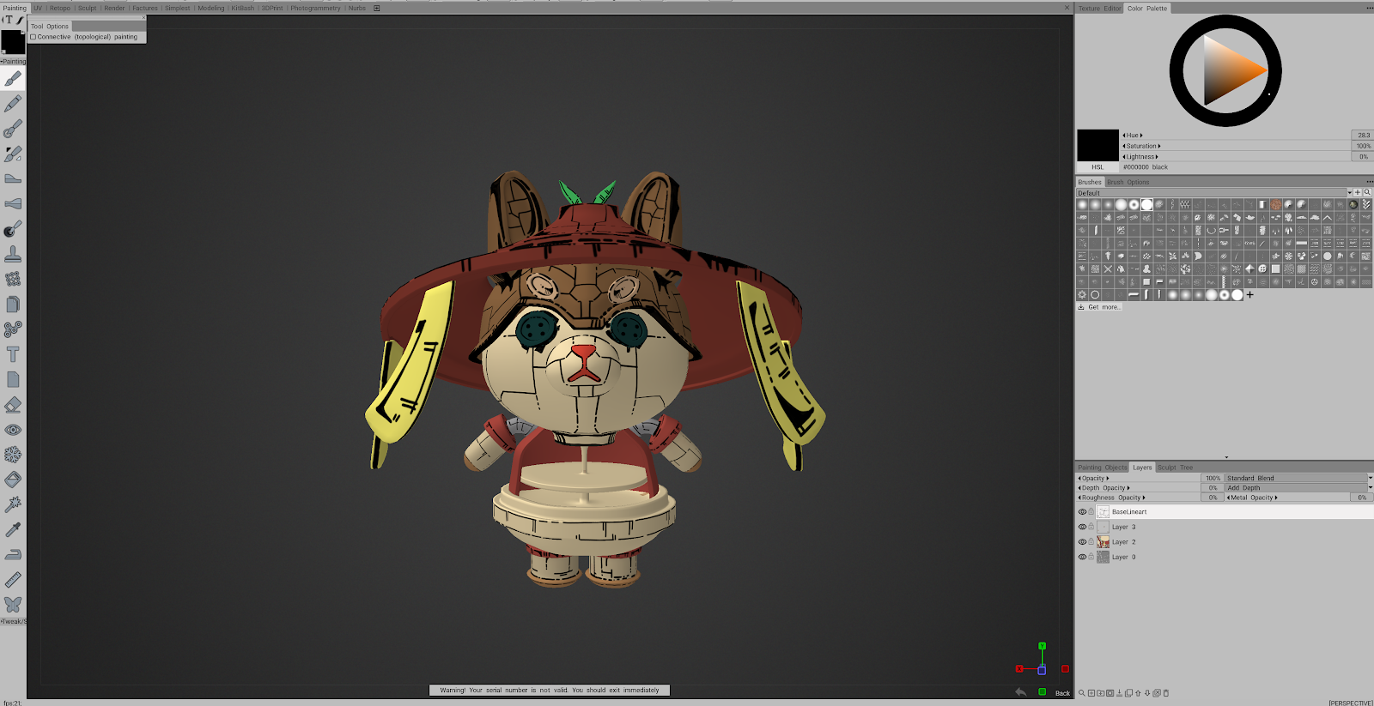Open the Sculpt Tree tab
Screen dimensions: 1374x706
1175,468
